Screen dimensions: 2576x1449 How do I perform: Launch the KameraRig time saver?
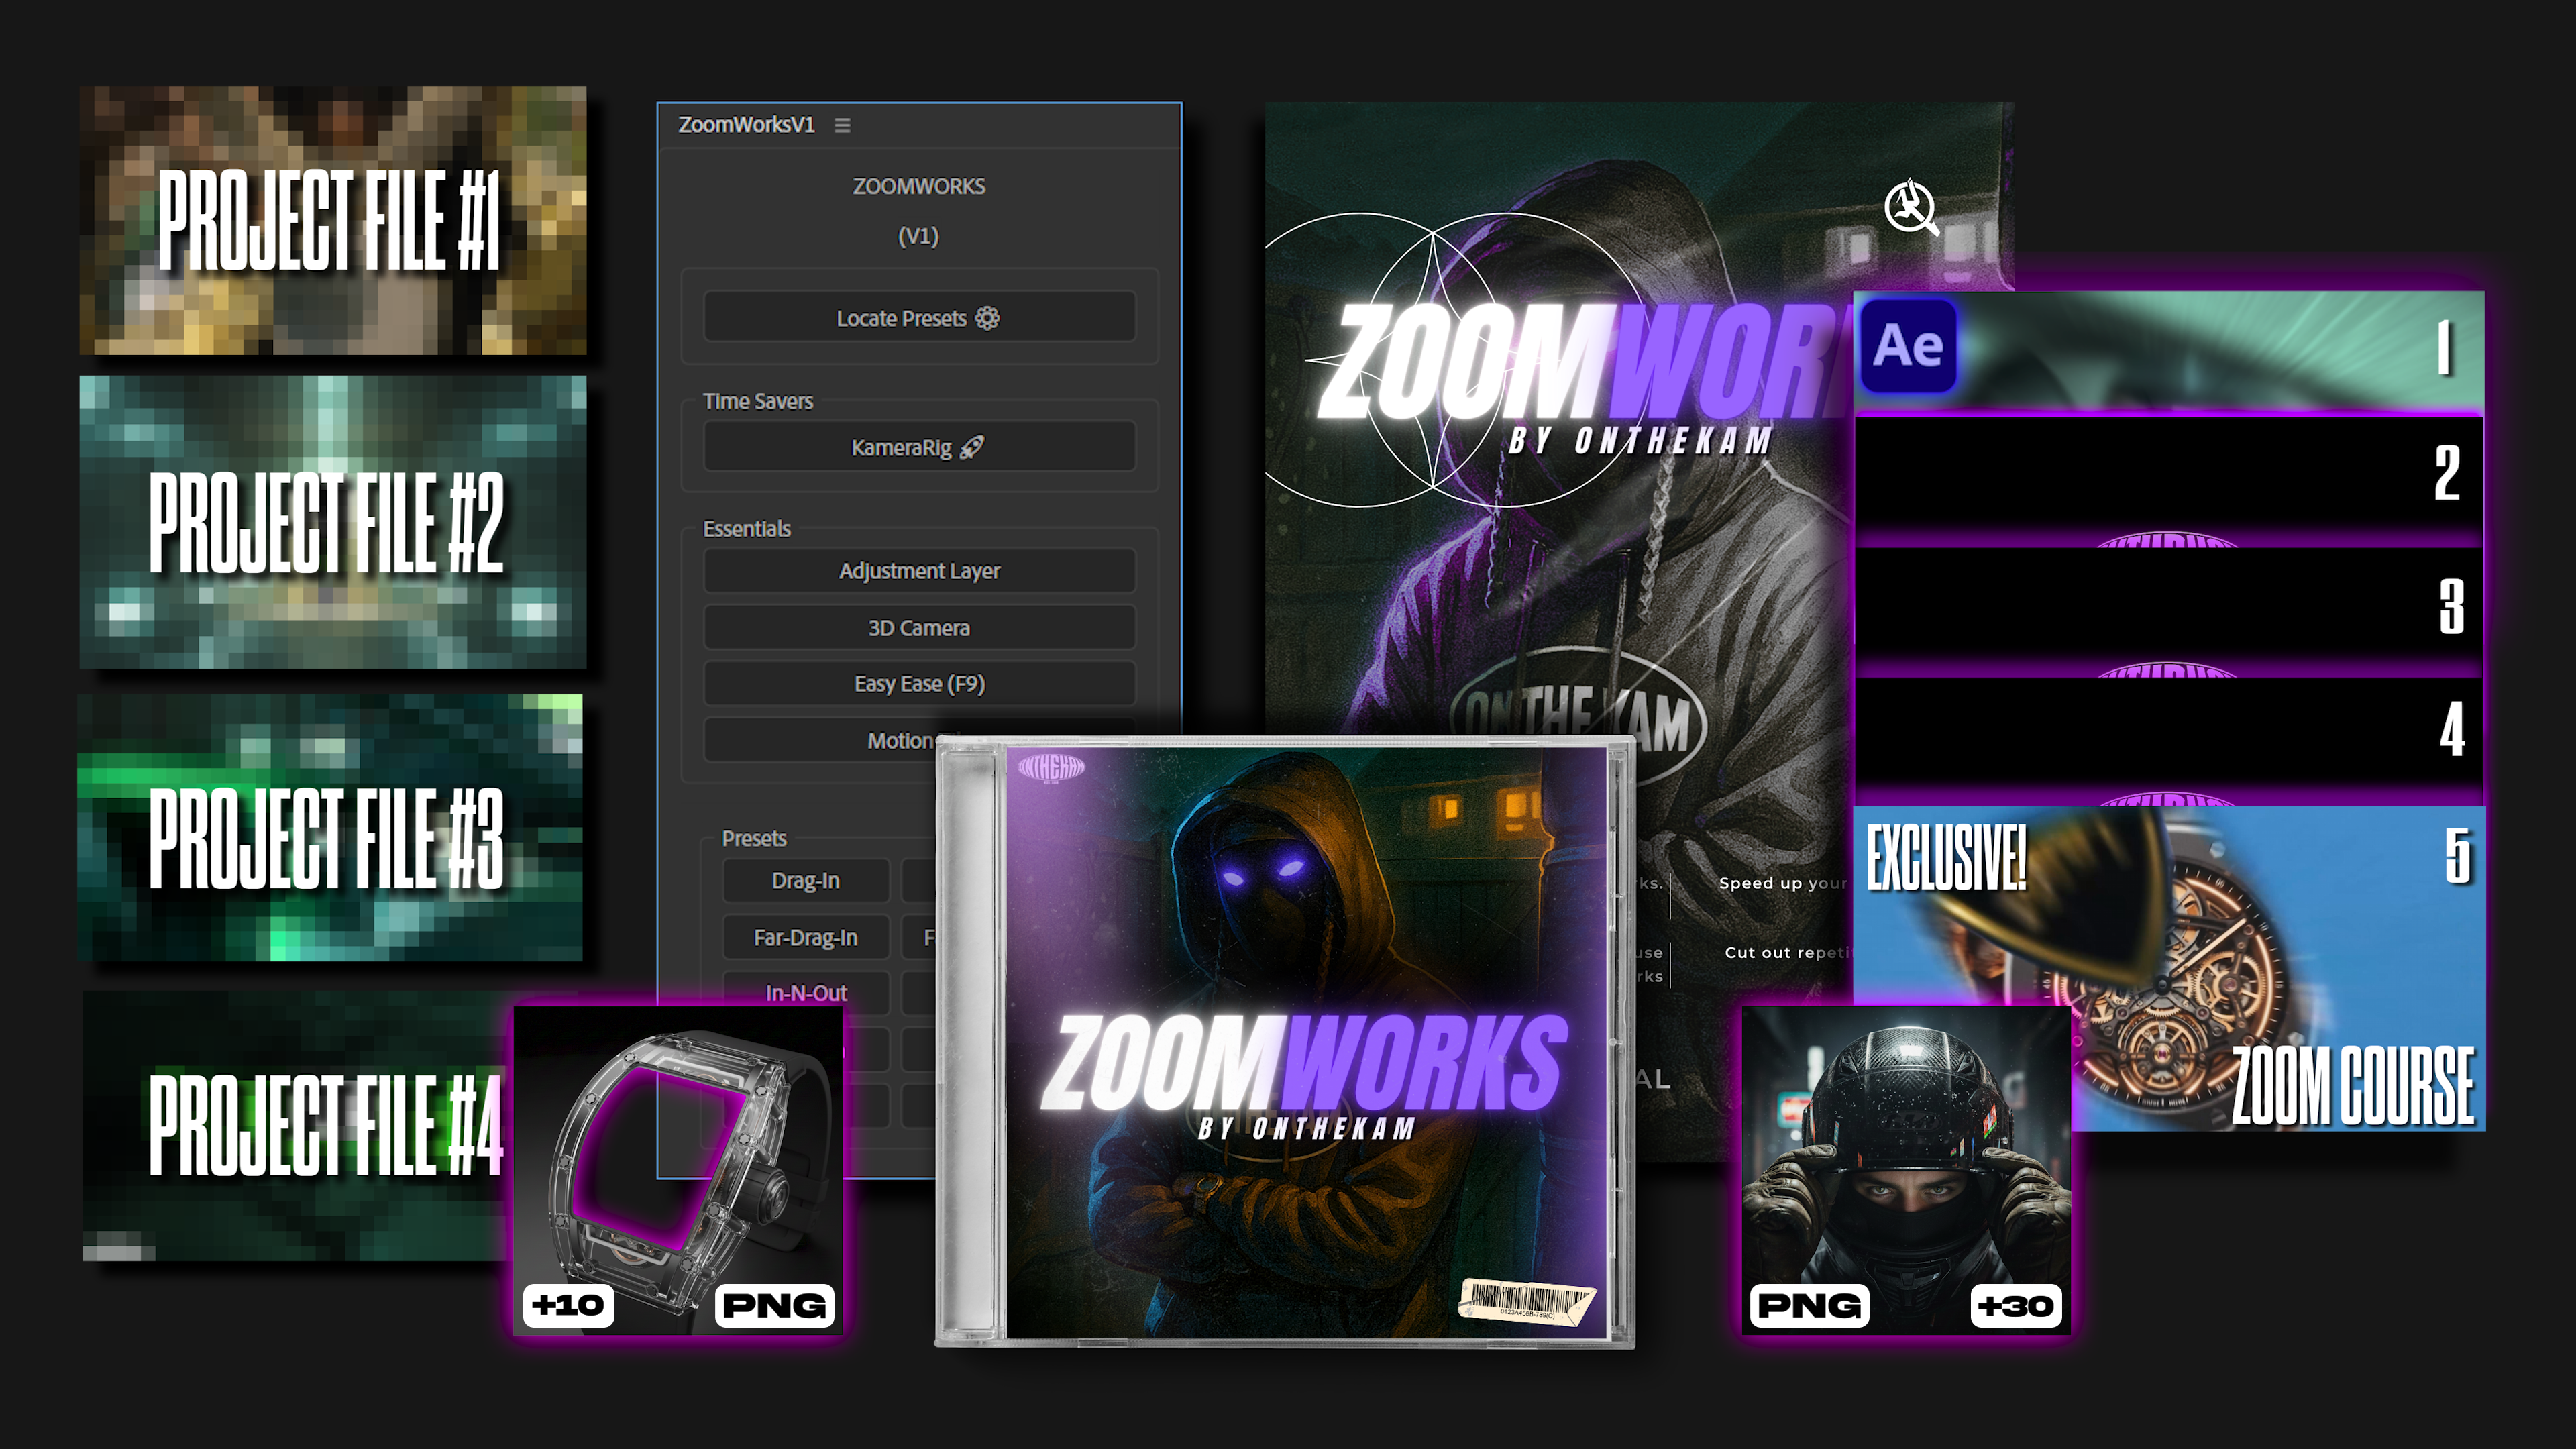click(x=919, y=447)
